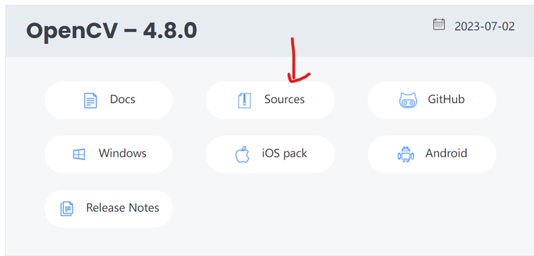Click the Windows logo icon
Screen dimensions: 534x256
pyautogui.click(x=79, y=154)
